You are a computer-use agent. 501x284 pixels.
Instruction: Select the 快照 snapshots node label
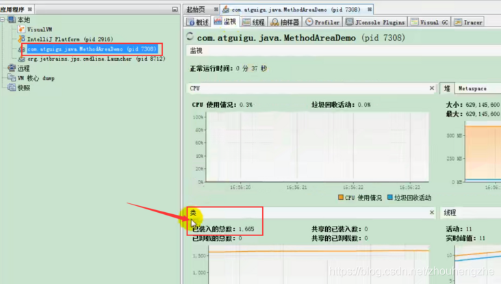[x=24, y=88]
